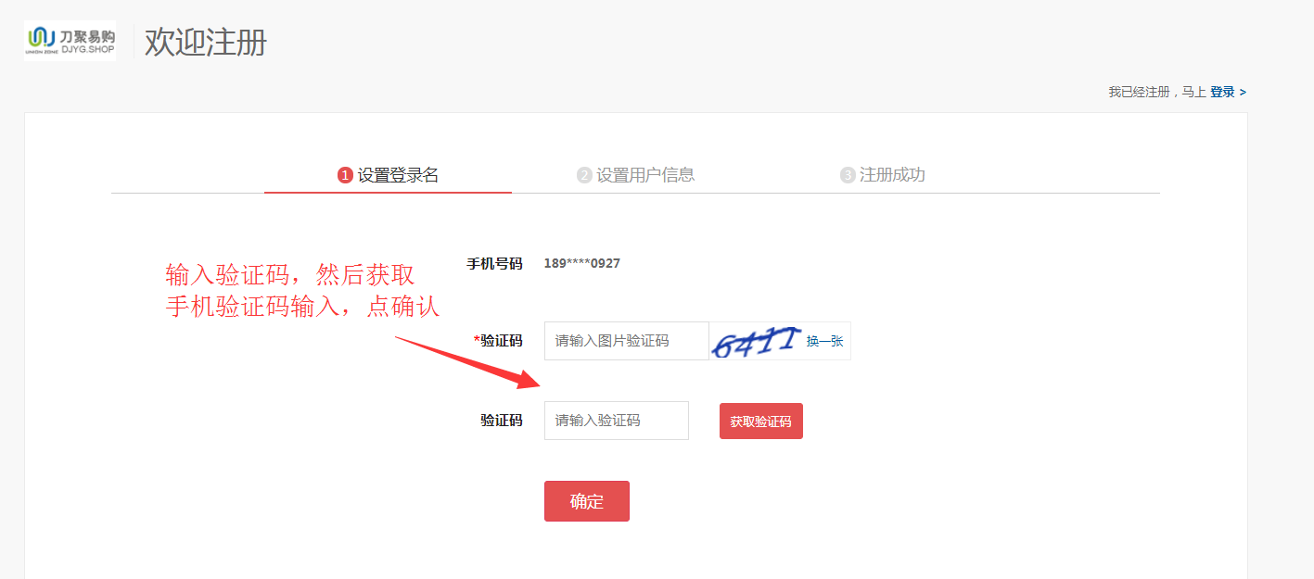Click the red step 1 circle icon
The height and width of the screenshot is (579, 1314).
[345, 175]
